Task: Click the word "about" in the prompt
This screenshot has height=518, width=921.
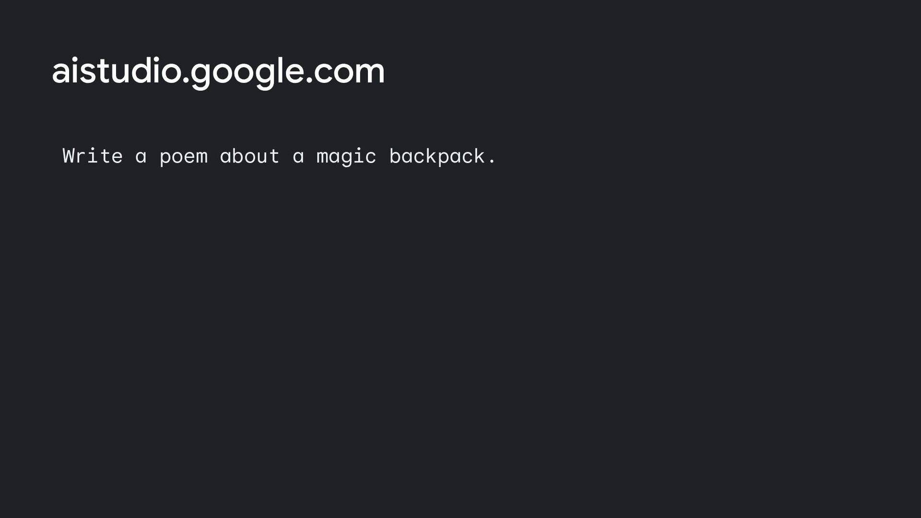Action: [250, 156]
